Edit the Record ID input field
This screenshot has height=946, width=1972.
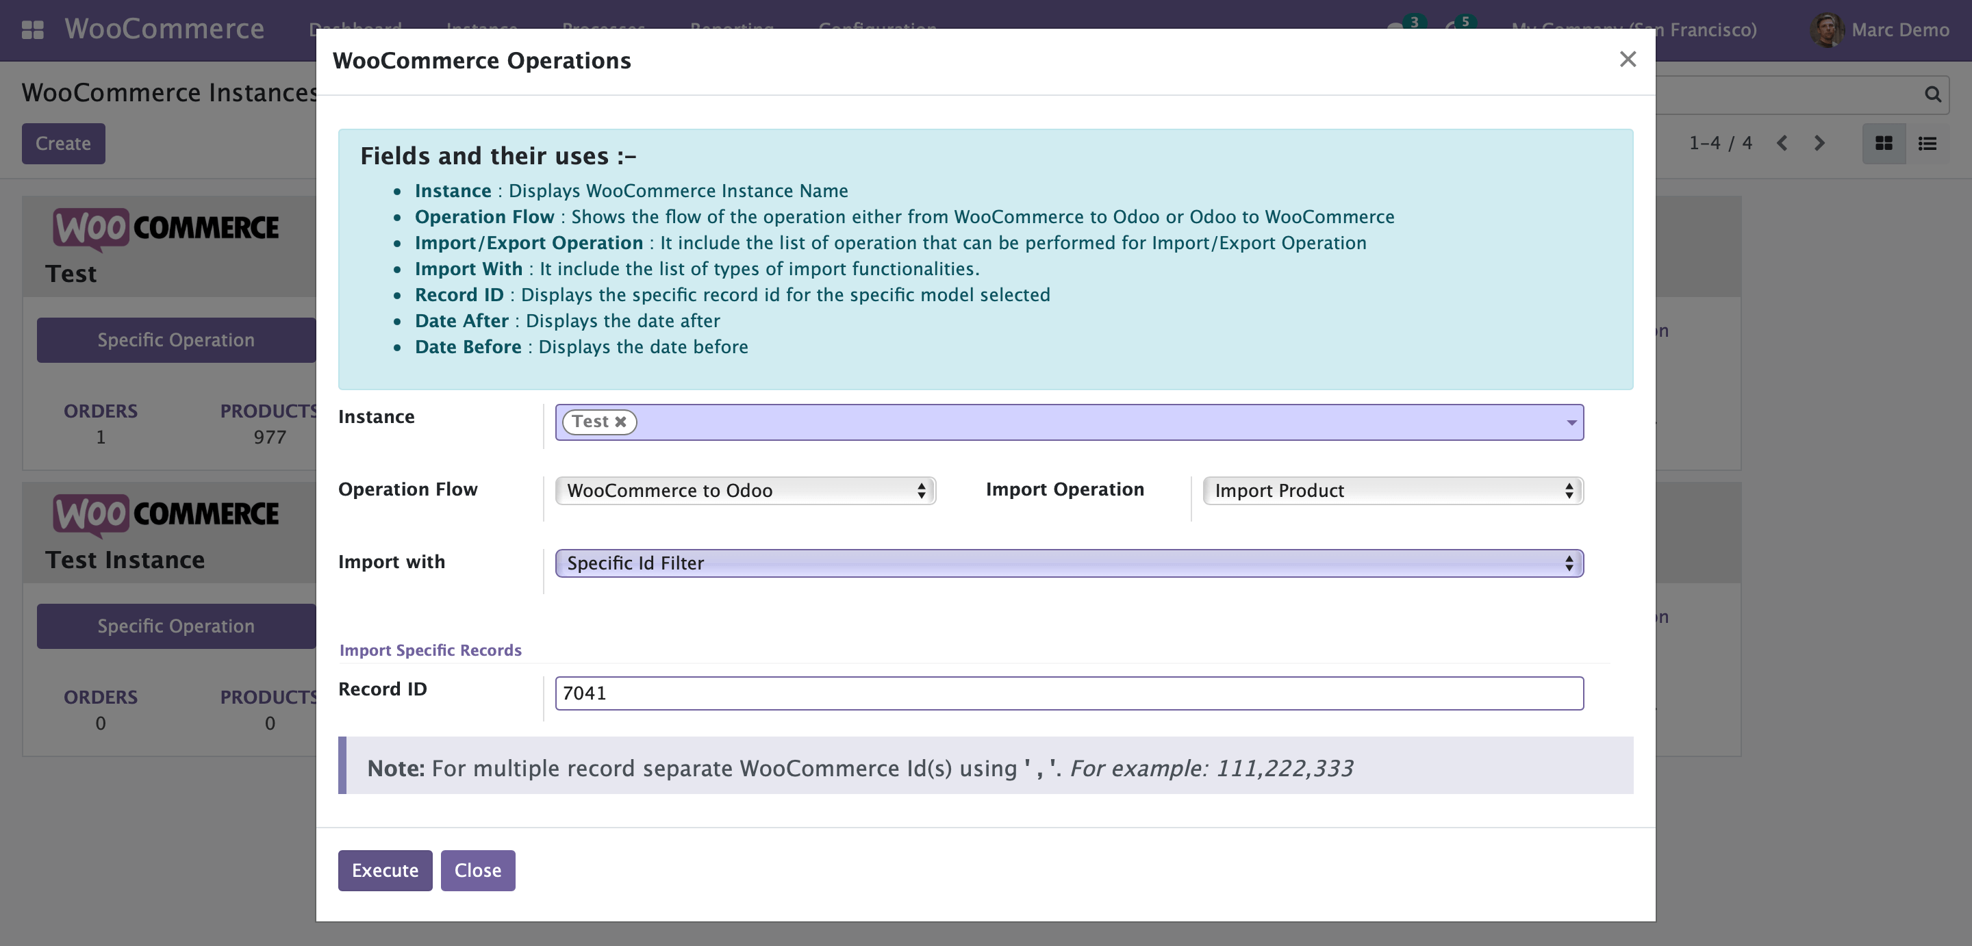click(1069, 693)
